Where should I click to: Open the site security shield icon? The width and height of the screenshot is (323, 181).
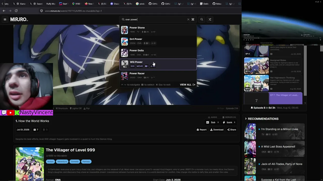point(41,11)
